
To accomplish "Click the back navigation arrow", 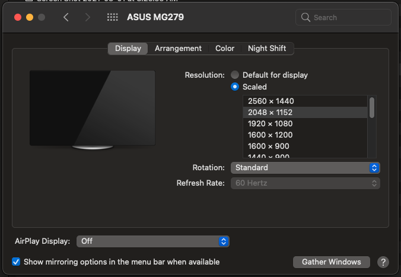I will pos(66,17).
